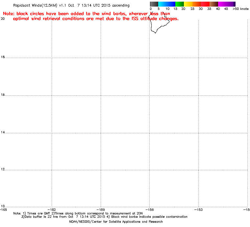250x227 pixels.
Task: Click the 'NOAA/NESDIS/Center for Satellite Applications and Research' credit
Action: pyautogui.click(x=116, y=222)
